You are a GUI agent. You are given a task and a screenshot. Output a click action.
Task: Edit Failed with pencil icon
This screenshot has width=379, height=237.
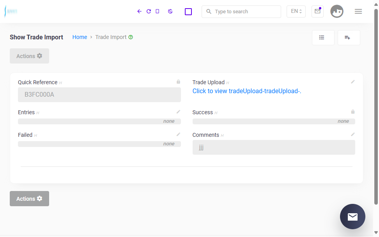click(178, 134)
